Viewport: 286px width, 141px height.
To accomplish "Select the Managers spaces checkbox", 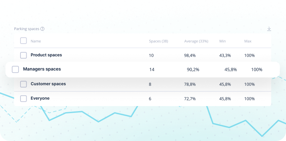I will pos(15,69).
